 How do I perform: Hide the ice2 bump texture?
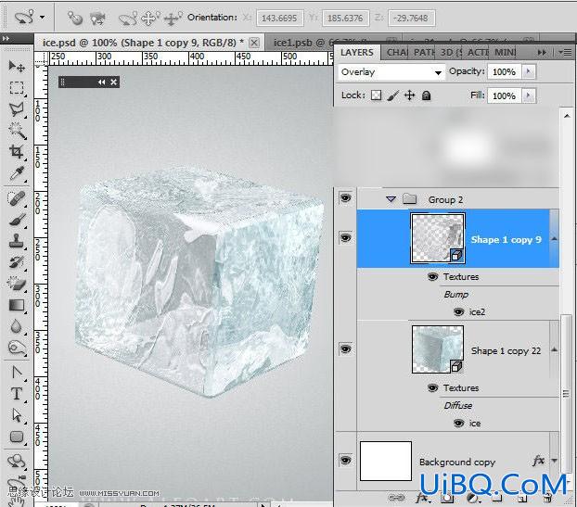point(458,311)
